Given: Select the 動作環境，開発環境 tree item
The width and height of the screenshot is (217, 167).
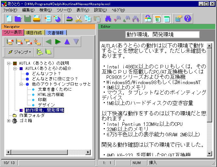Looking at the screenshot, I should tap(44, 110).
